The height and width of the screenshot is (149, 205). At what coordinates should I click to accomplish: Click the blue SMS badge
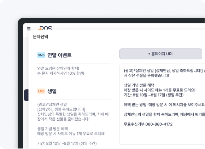point(41,55)
